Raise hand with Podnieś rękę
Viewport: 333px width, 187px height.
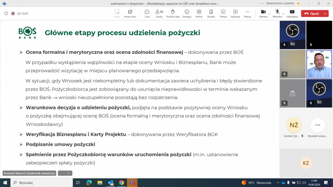tap(173, 13)
